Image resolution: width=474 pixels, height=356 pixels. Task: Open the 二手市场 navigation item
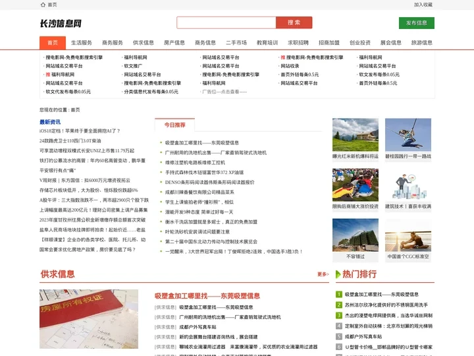coord(236,43)
